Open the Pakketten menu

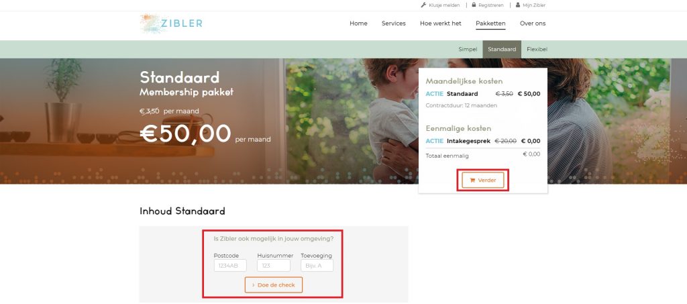pyautogui.click(x=490, y=23)
